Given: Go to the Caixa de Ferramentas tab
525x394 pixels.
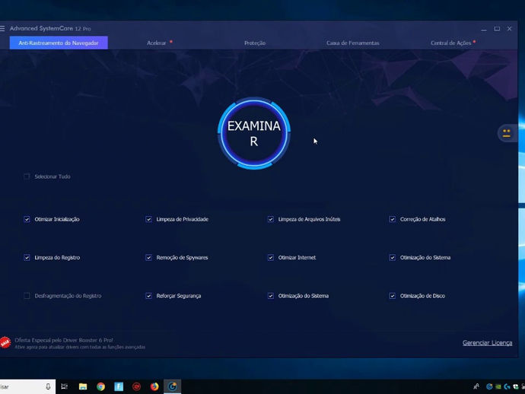Looking at the screenshot, I should tap(353, 43).
